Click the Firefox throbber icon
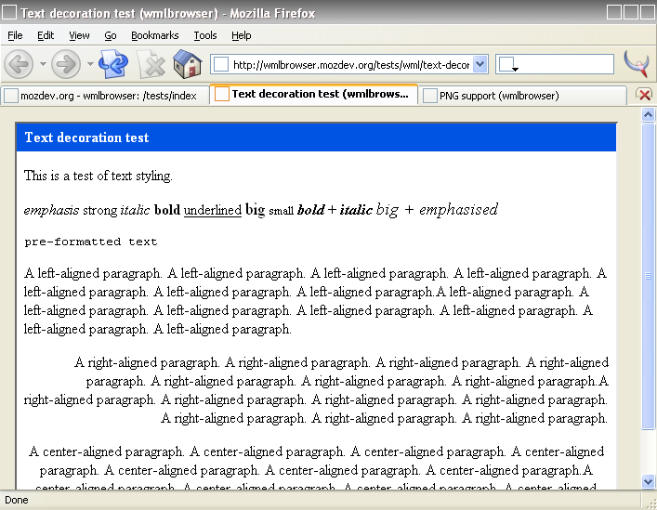 coord(637,64)
